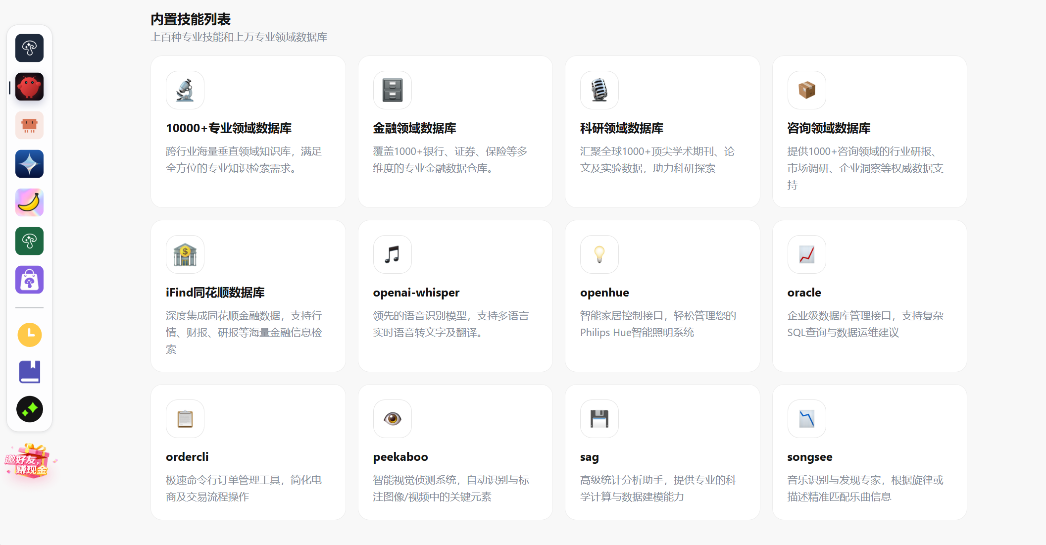
Task: Click the yellow clock history icon
Action: [x=29, y=335]
